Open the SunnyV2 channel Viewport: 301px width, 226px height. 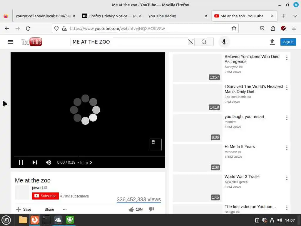[231, 67]
